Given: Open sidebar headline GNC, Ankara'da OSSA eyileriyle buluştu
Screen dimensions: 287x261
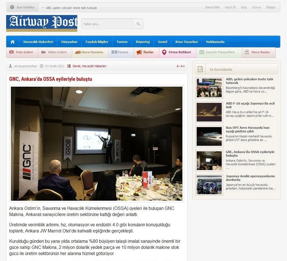Looking at the screenshot, I should (250, 154).
